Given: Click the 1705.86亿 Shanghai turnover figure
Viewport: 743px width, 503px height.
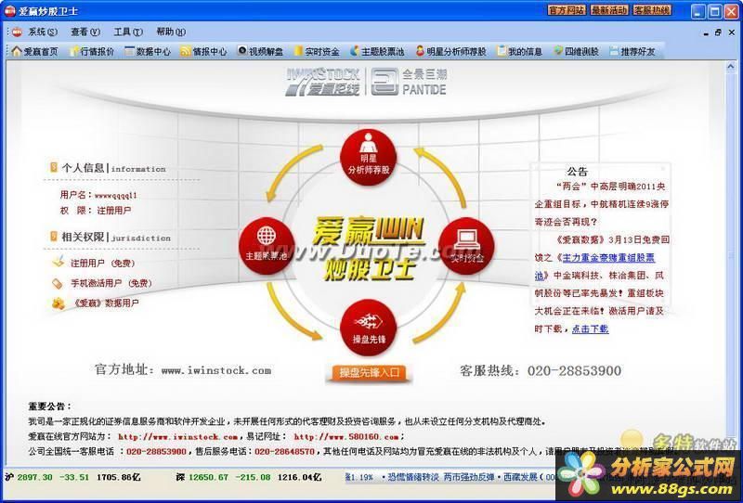Looking at the screenshot, I should click(119, 477).
